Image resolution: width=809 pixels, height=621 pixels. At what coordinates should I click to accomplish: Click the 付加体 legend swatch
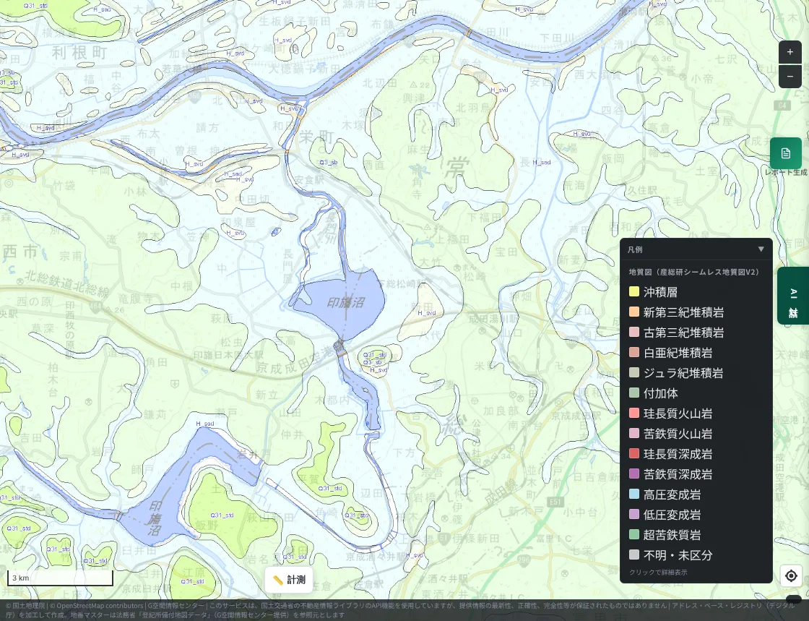coord(634,393)
